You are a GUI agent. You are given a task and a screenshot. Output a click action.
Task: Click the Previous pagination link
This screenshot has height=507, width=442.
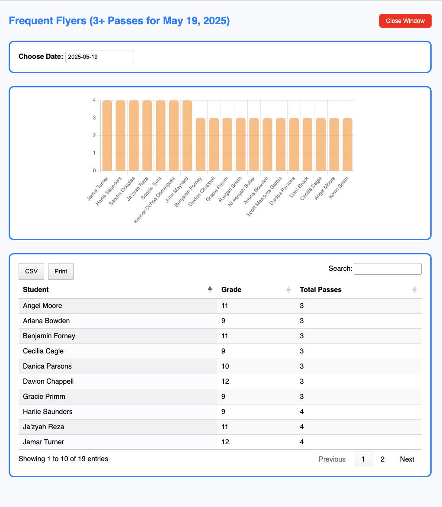(x=332, y=459)
